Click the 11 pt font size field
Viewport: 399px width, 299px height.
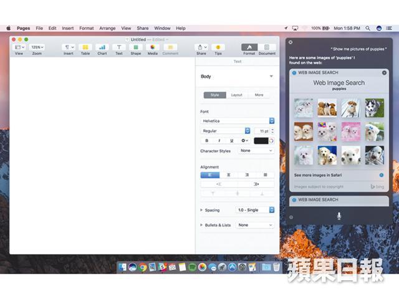[x=262, y=131]
